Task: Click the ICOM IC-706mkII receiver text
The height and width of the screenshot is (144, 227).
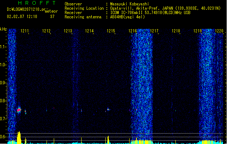Action: (150, 13)
